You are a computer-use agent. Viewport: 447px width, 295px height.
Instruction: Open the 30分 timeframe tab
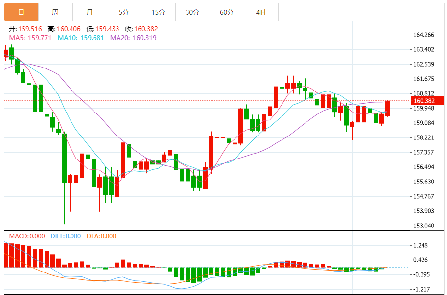[192, 12]
